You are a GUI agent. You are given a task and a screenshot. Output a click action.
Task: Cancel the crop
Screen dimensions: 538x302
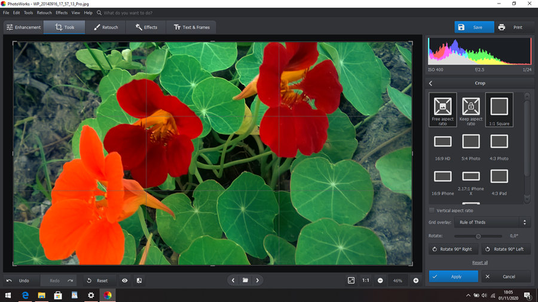[x=506, y=276]
